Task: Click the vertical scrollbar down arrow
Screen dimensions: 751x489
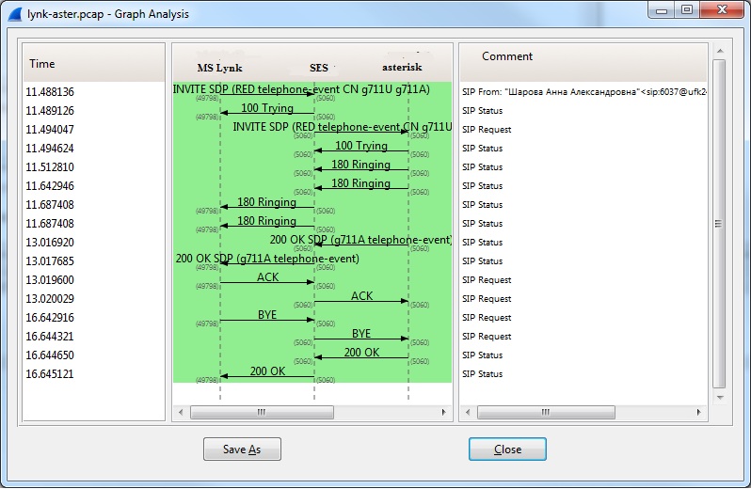Action: tap(719, 397)
